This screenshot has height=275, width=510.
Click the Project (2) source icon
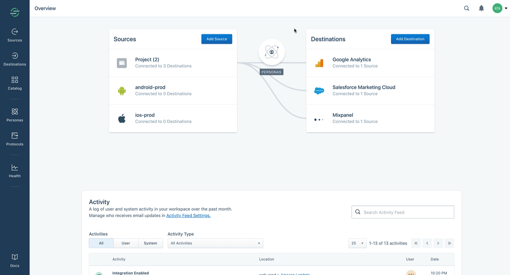(122, 63)
